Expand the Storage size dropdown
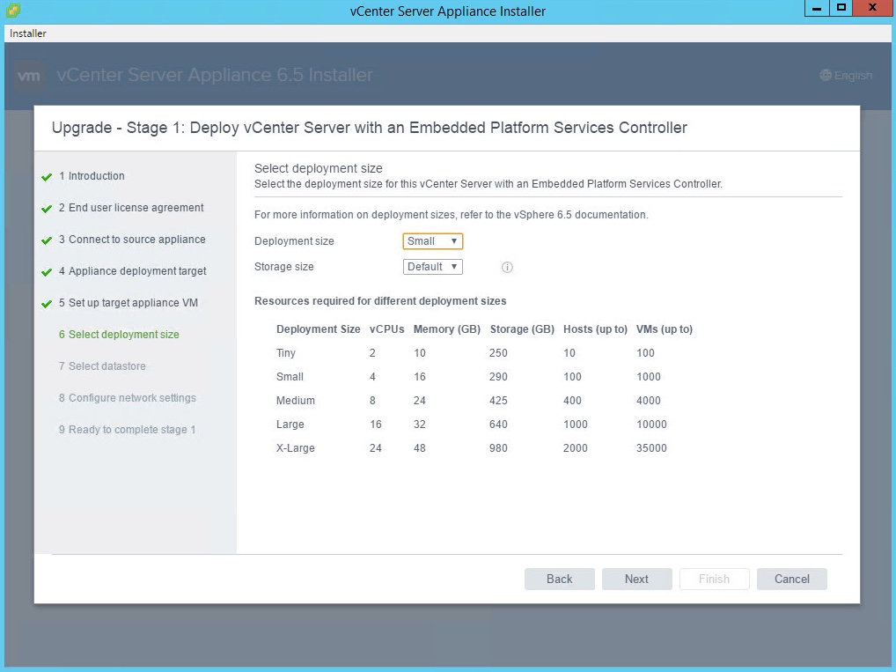896x672 pixels. point(433,267)
